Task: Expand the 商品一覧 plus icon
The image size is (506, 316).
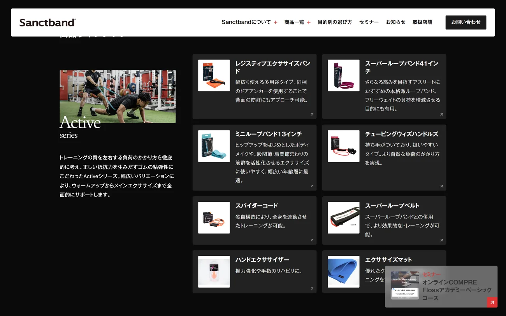Action: pos(309,23)
